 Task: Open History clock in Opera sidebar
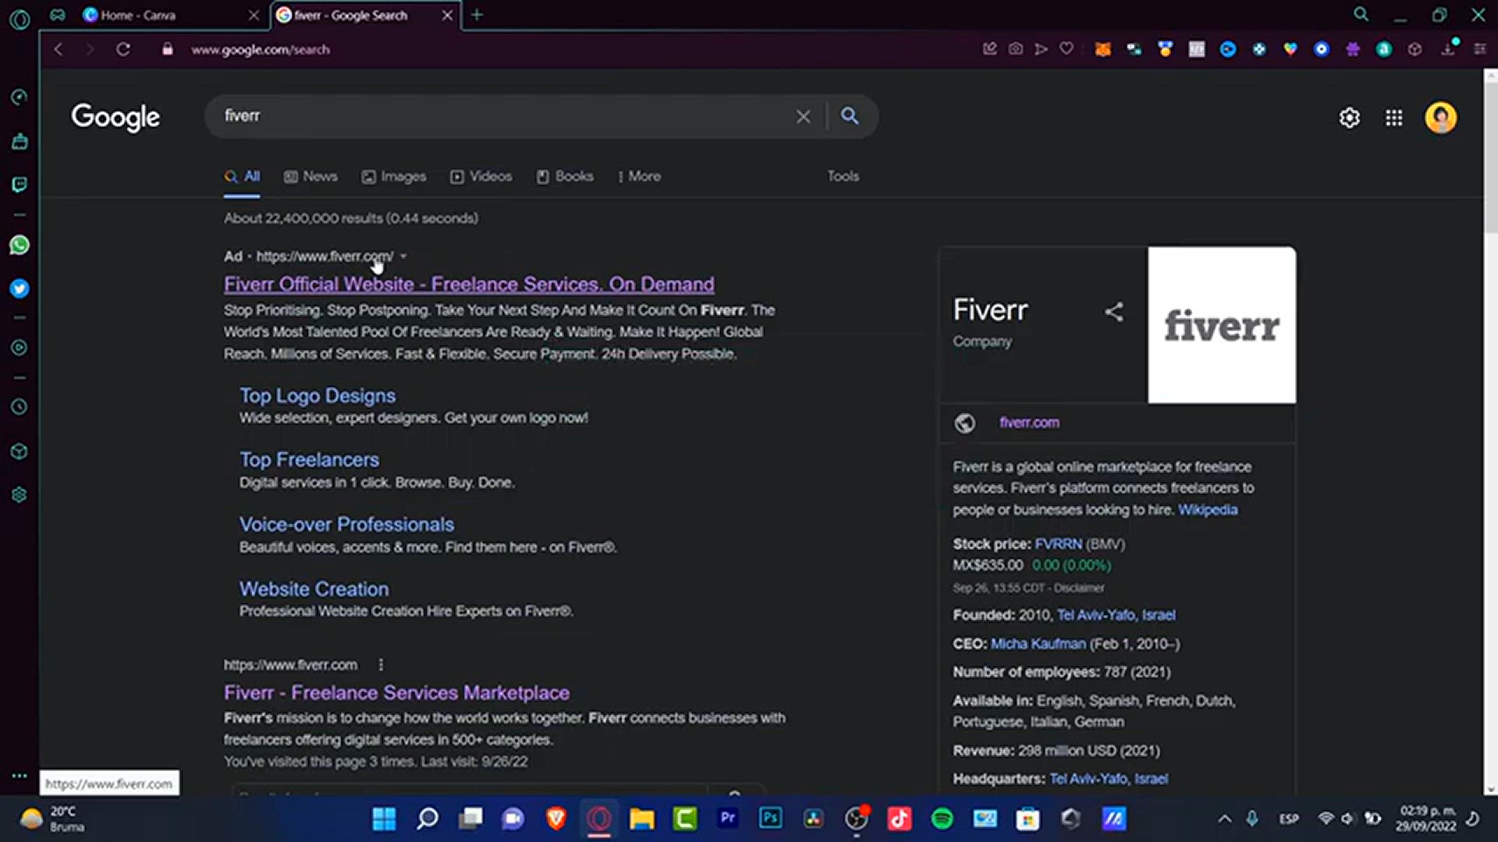tap(20, 407)
